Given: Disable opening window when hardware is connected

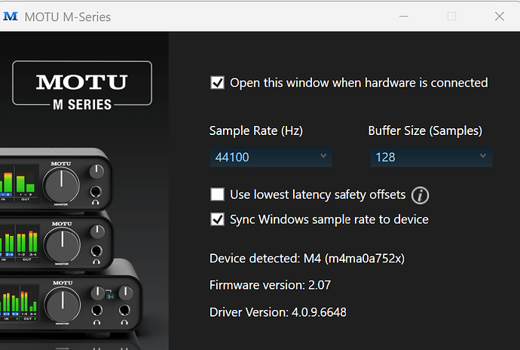Looking at the screenshot, I should click(x=217, y=83).
